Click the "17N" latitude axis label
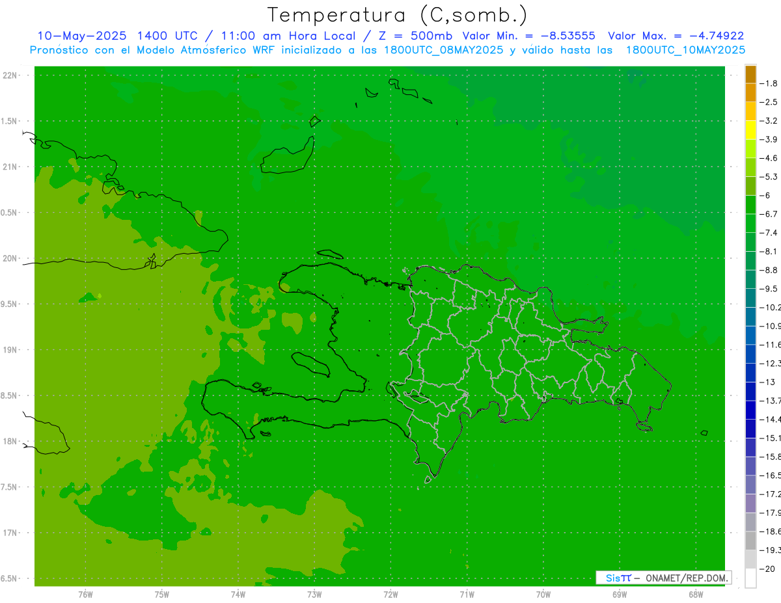781x603 pixels. pyautogui.click(x=10, y=533)
